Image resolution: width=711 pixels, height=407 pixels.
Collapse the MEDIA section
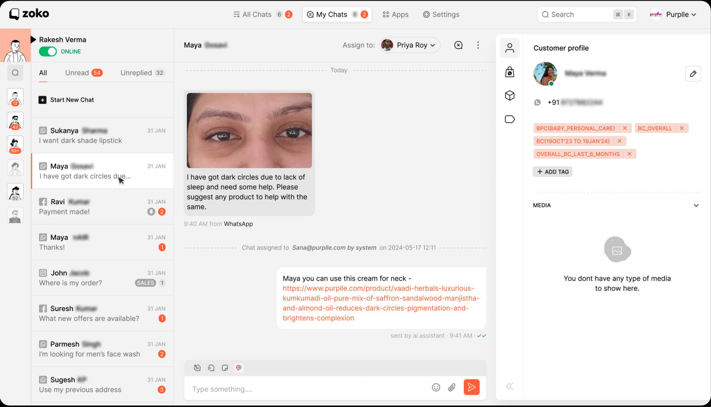[x=696, y=205]
